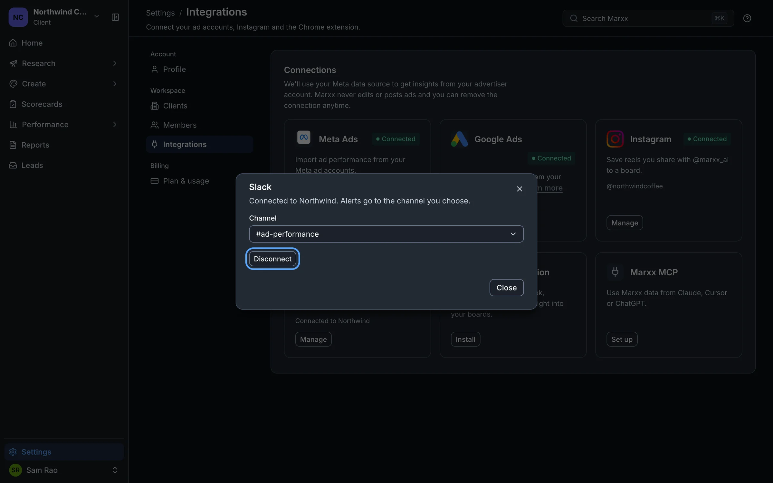
Task: Open the help question mark icon
Action: (747, 18)
